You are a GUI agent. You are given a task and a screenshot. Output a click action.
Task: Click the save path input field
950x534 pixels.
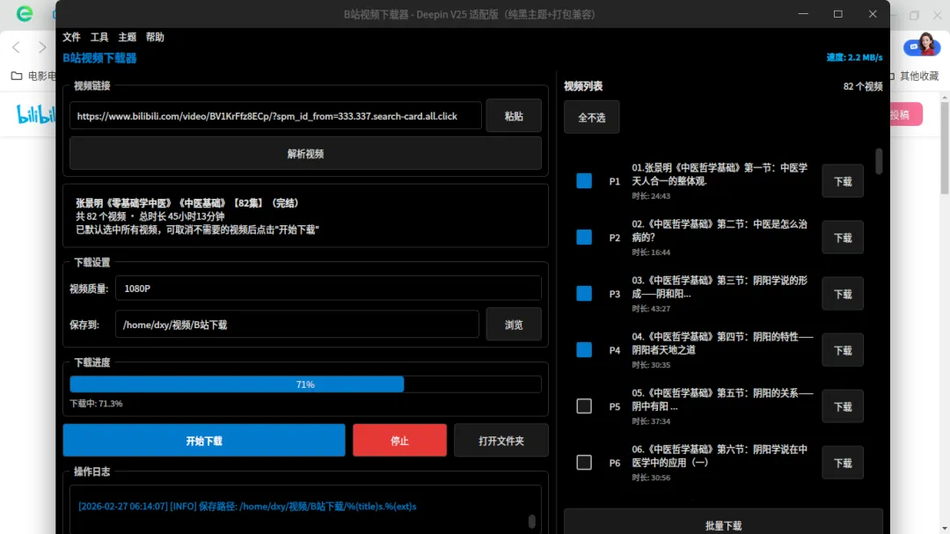[297, 325]
